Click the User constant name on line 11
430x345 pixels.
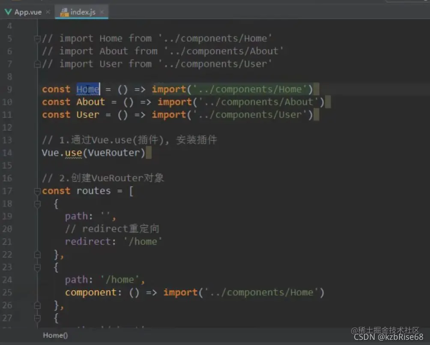point(88,115)
